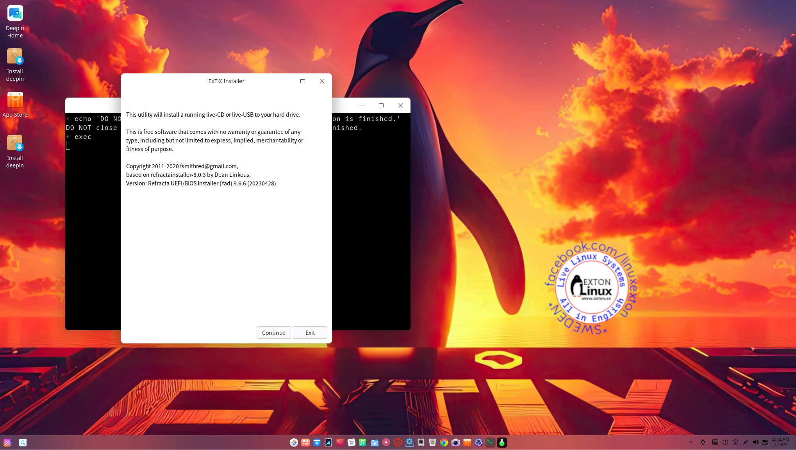
Task: Click the terminal text "on is finished.'"
Action: 366,119
